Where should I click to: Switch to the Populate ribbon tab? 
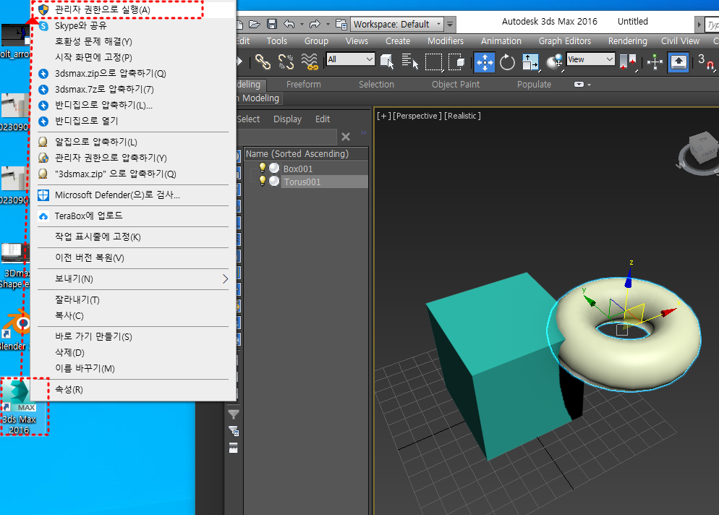pos(534,85)
